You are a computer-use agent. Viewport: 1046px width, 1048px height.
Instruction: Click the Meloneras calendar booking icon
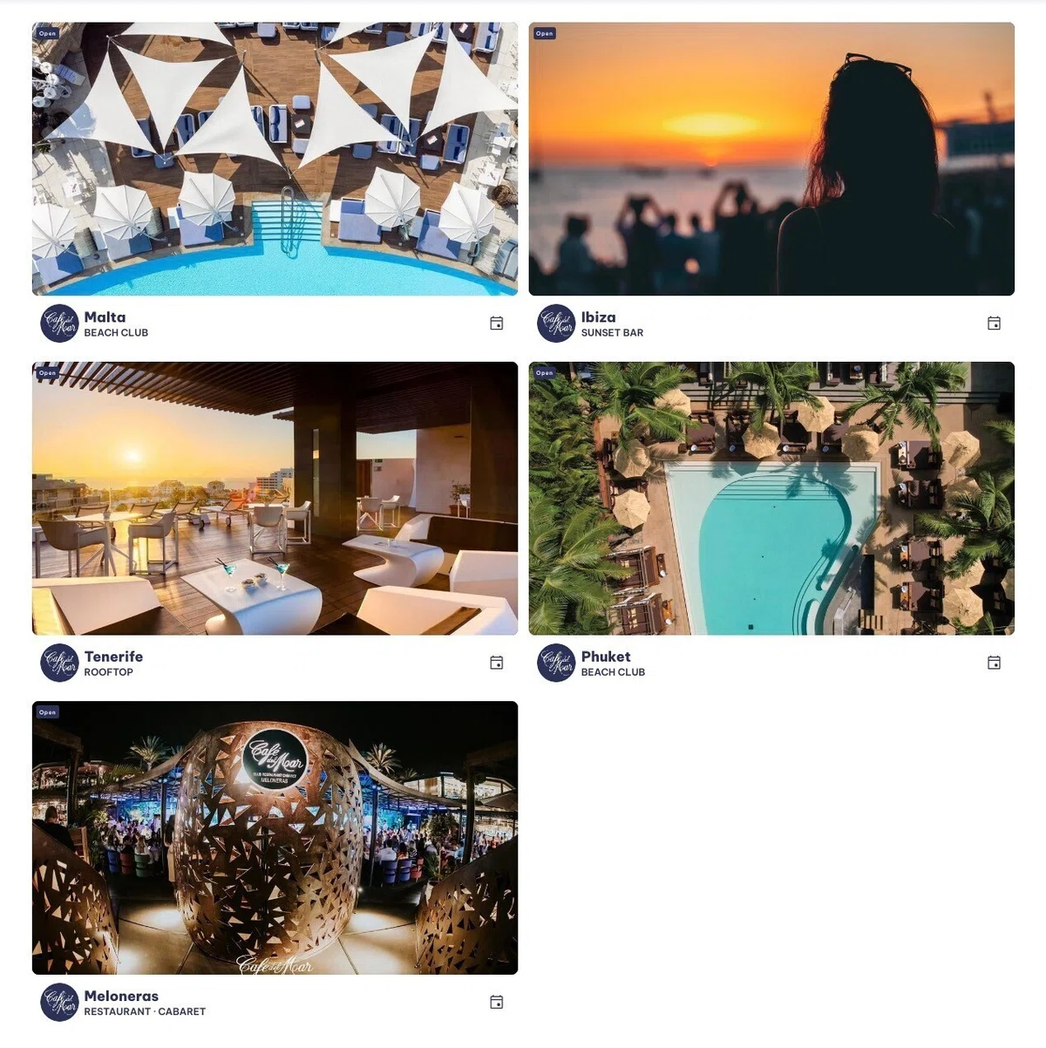(x=497, y=1002)
